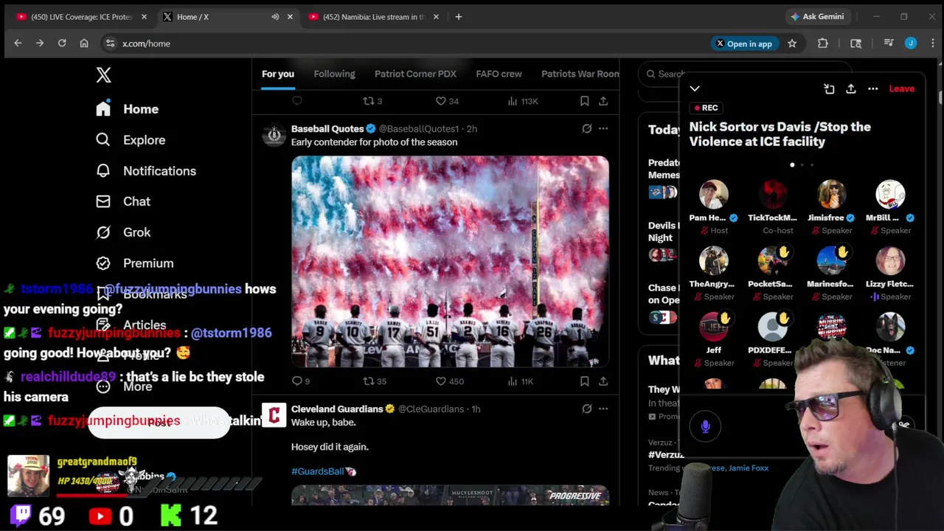Open the Baseball Quotes profile name
Viewport: 944px width, 531px height.
(x=327, y=129)
